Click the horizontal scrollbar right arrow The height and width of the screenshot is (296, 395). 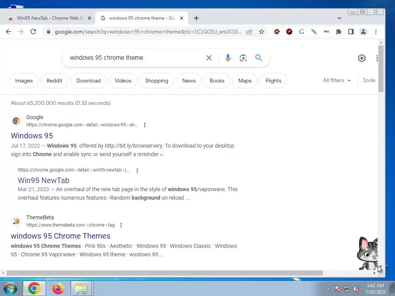click(x=374, y=273)
